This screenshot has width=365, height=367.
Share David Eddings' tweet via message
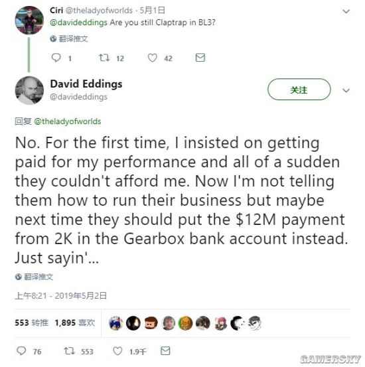165,351
